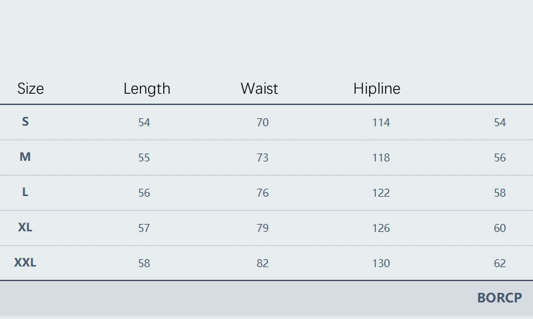The width and height of the screenshot is (533, 319).
Task: Click waist value 79 for size XL
Action: coord(263,228)
